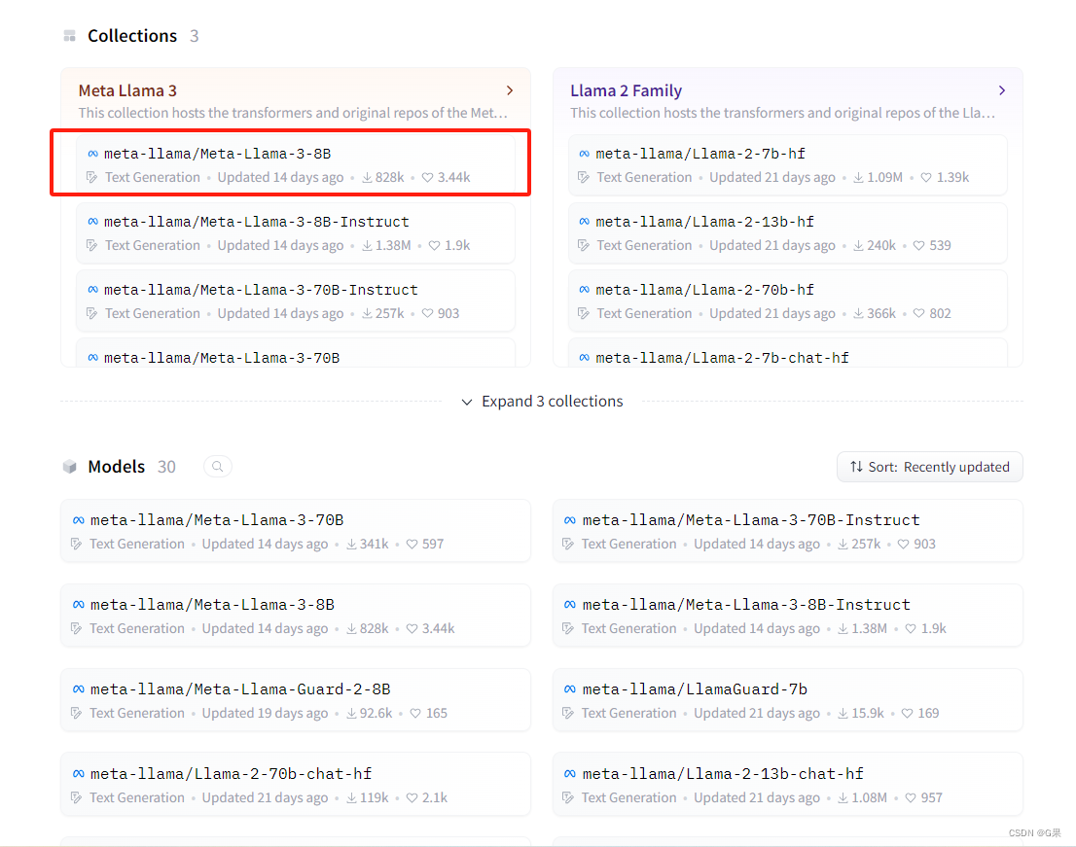
Task: Open Meta-Llama-3-8B in the Meta Llama 3 collection
Action: click(x=296, y=164)
